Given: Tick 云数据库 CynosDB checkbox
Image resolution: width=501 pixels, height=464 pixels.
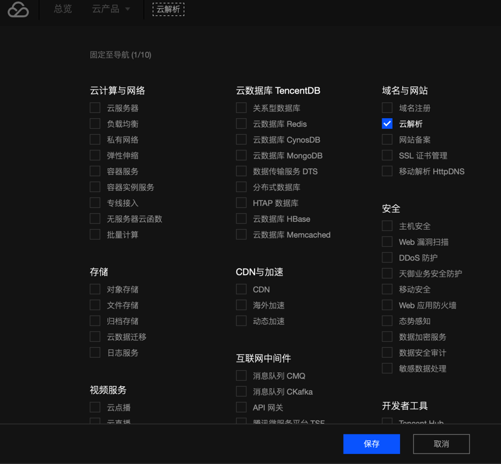Looking at the screenshot, I should [x=241, y=139].
